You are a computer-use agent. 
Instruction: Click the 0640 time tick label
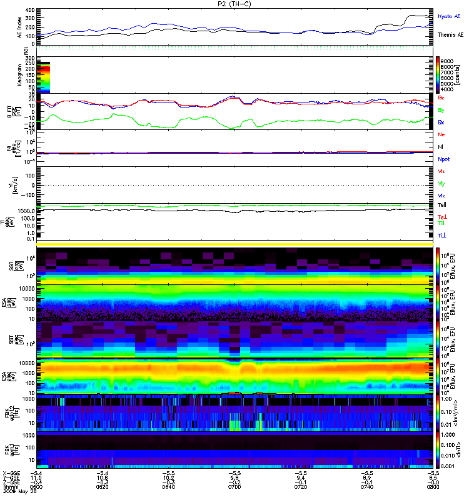[168, 487]
